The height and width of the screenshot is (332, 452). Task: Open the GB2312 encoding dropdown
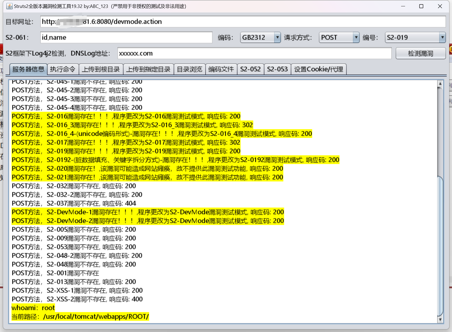pos(277,37)
